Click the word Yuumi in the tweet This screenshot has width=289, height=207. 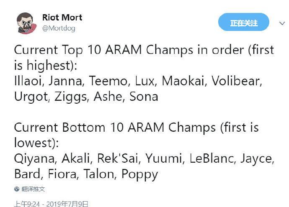pos(165,158)
